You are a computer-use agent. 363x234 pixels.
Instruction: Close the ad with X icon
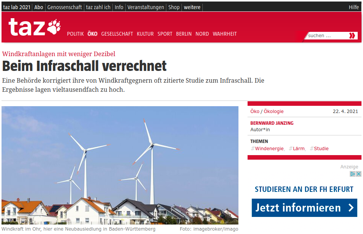pos(358,174)
